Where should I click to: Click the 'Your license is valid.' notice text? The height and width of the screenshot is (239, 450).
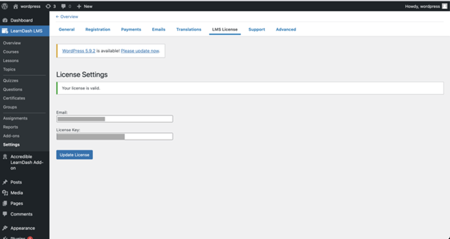coord(81,88)
